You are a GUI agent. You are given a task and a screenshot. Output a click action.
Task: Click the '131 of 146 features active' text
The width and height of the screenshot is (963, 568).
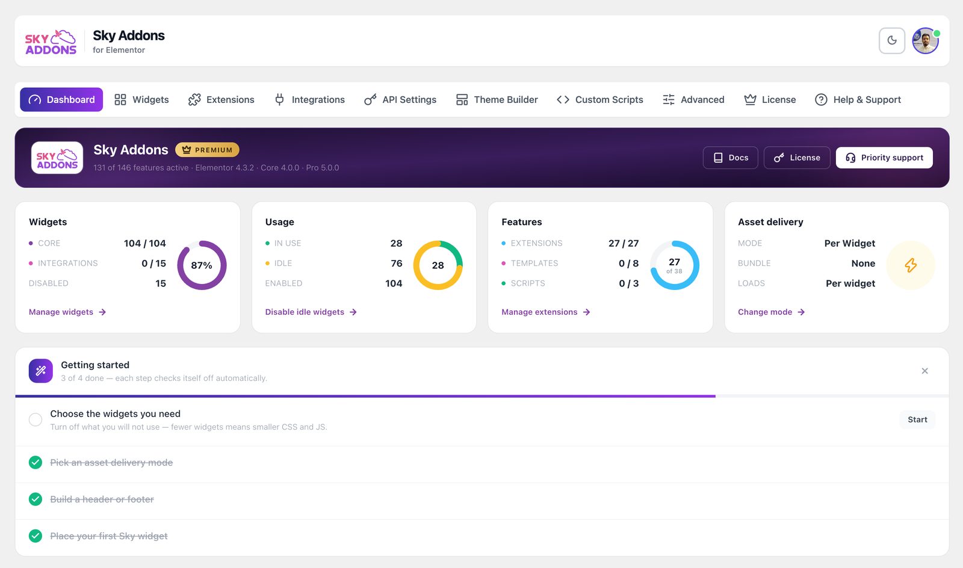point(141,168)
